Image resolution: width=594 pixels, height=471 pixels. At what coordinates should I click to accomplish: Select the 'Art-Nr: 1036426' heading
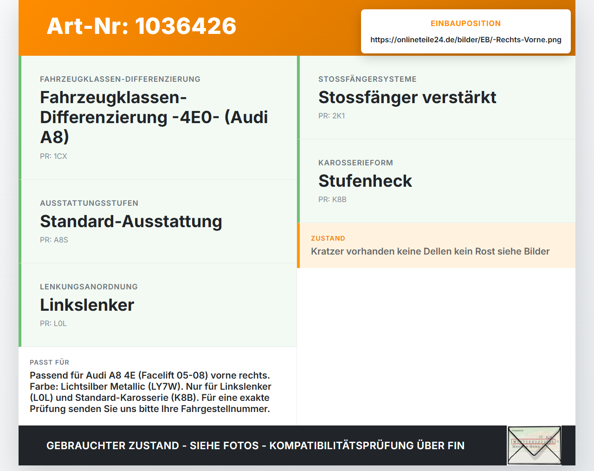pyautogui.click(x=142, y=26)
